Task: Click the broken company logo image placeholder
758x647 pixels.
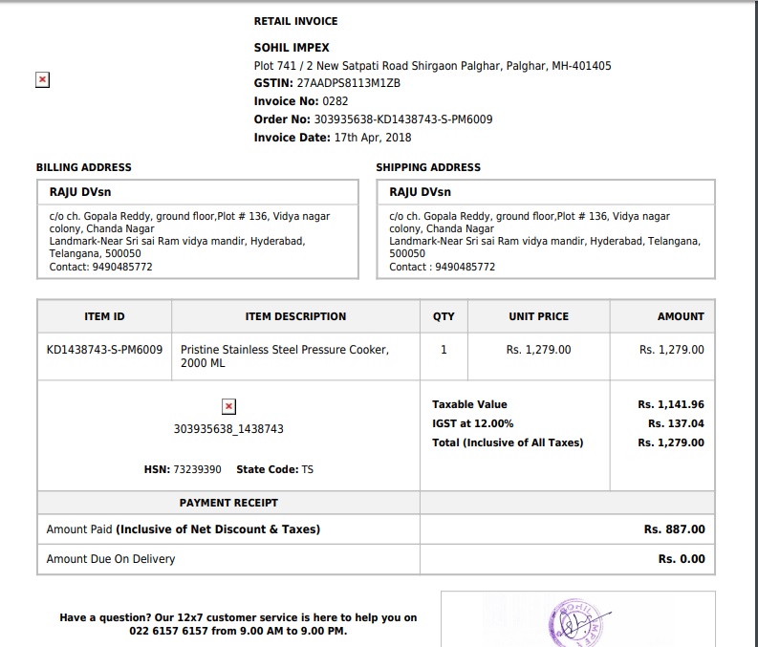Action: 42,80
